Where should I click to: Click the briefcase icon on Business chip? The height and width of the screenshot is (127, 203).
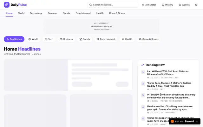pyautogui.click(x=61, y=39)
